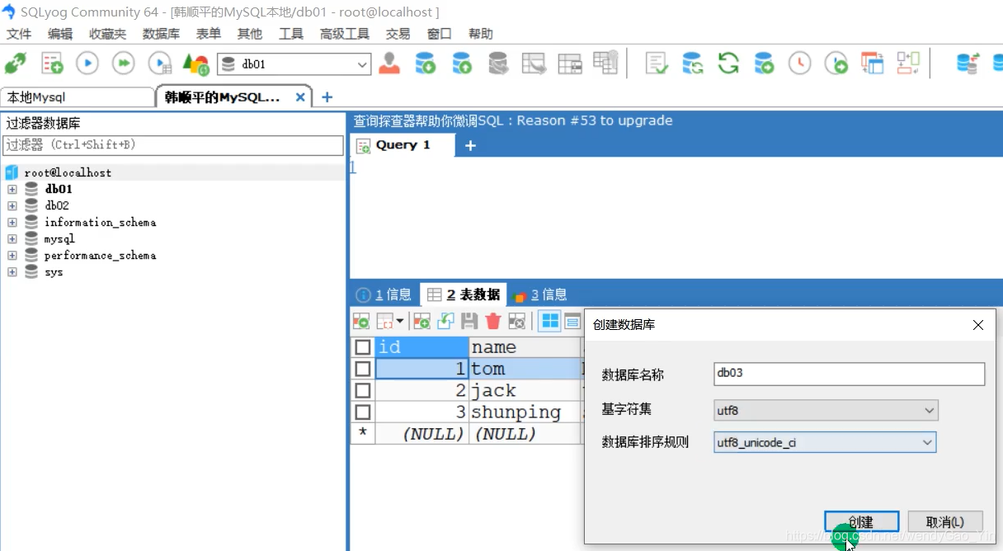This screenshot has height=551, width=1003.
Task: Click the execute query play icon
Action: pyautogui.click(x=87, y=64)
